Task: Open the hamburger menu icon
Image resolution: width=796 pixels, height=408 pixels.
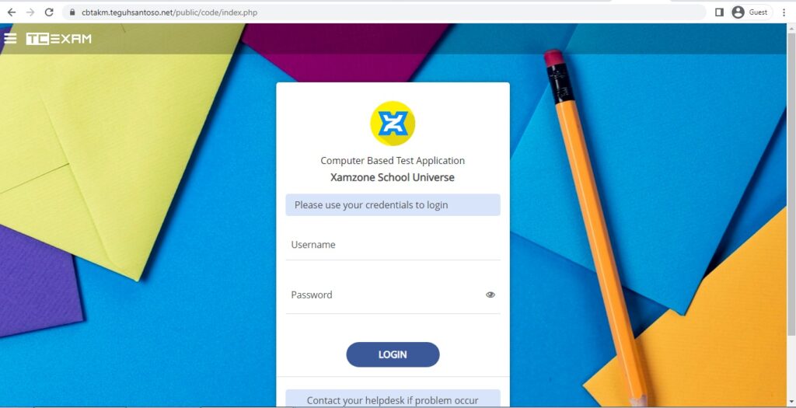Action: [x=10, y=39]
